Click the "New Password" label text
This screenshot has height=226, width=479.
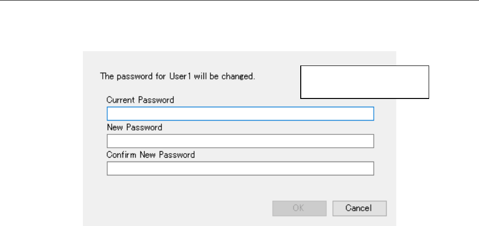[134, 128]
